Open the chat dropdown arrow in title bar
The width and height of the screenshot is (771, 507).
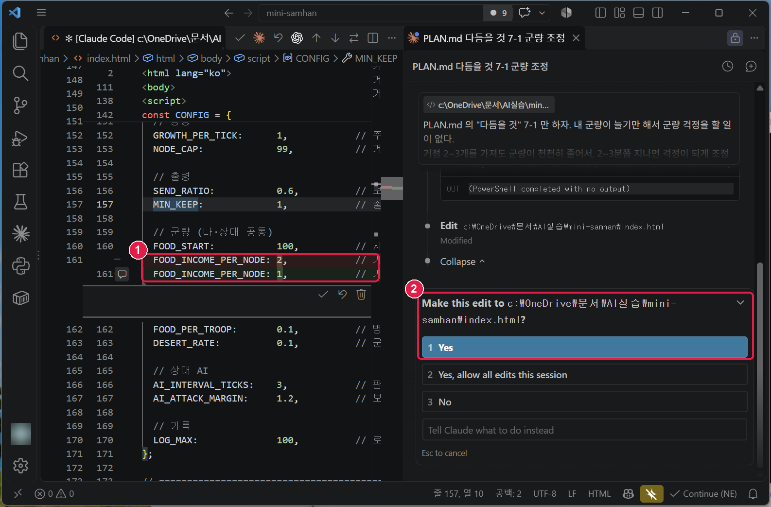pyautogui.click(x=542, y=13)
